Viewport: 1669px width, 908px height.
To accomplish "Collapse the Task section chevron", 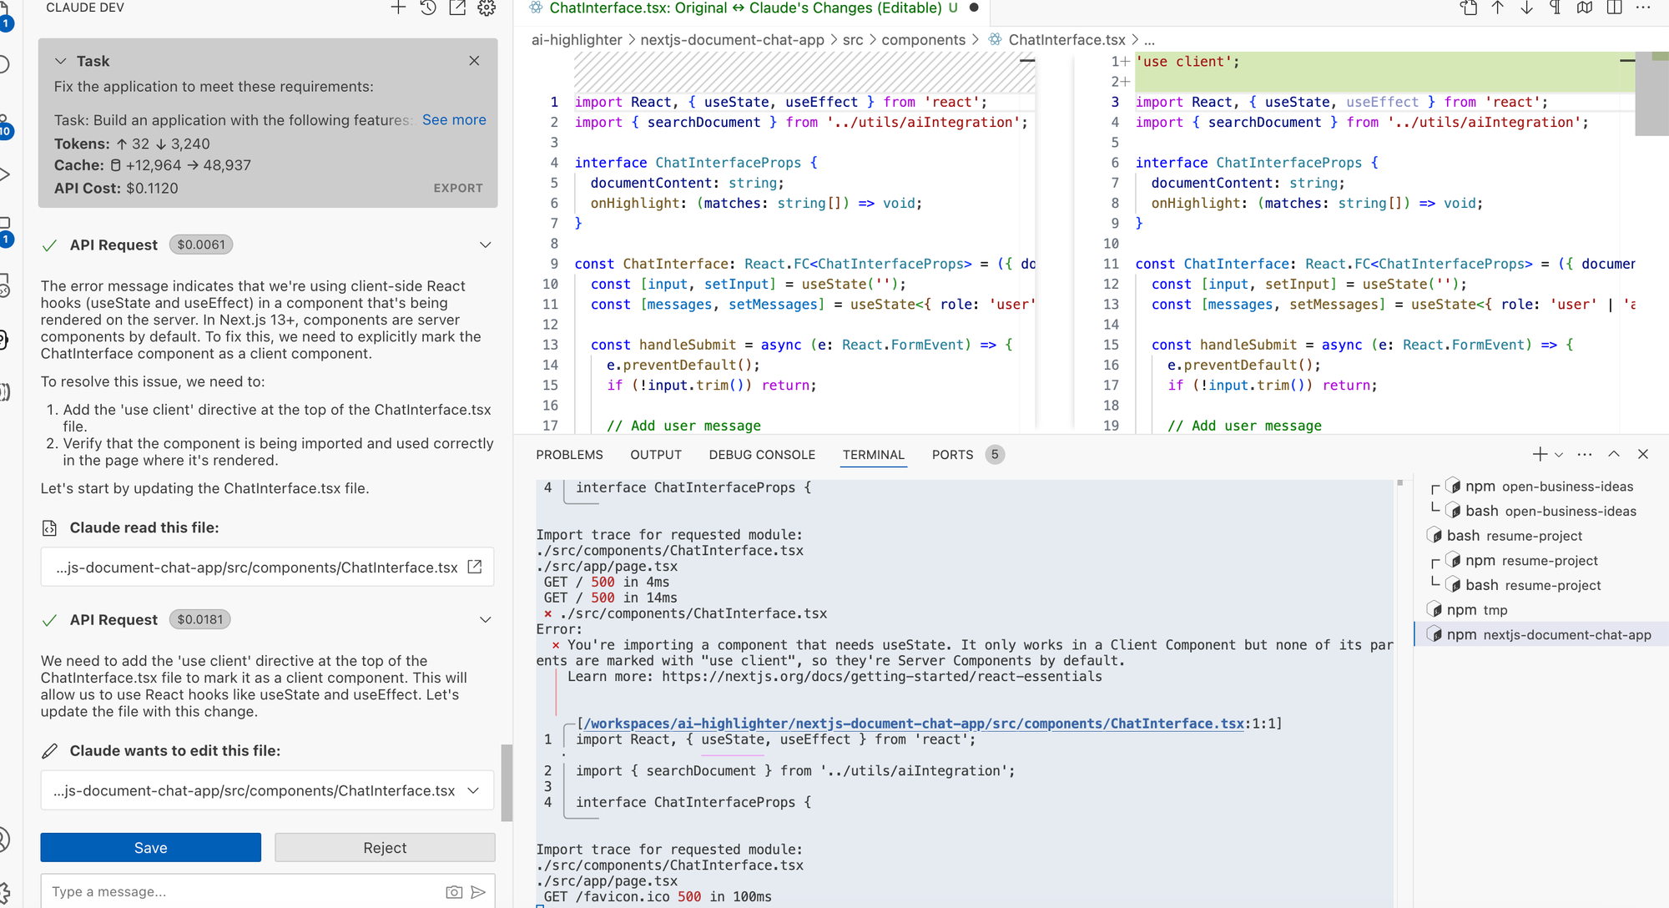I will [61, 61].
